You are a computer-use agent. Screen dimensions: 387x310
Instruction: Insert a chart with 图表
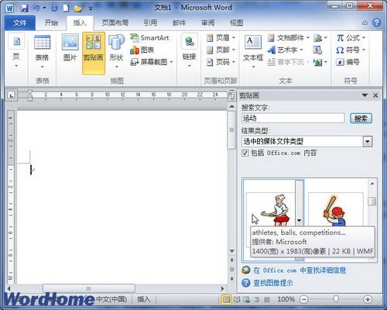pos(142,50)
